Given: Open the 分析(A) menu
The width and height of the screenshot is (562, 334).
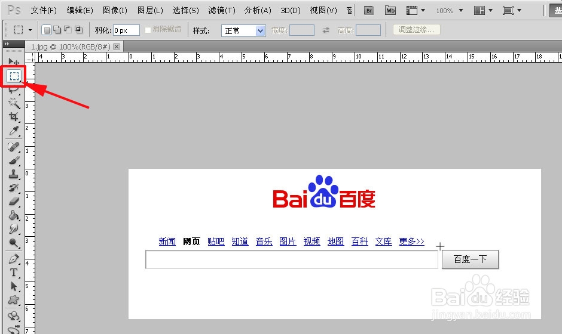Looking at the screenshot, I should click(258, 10).
